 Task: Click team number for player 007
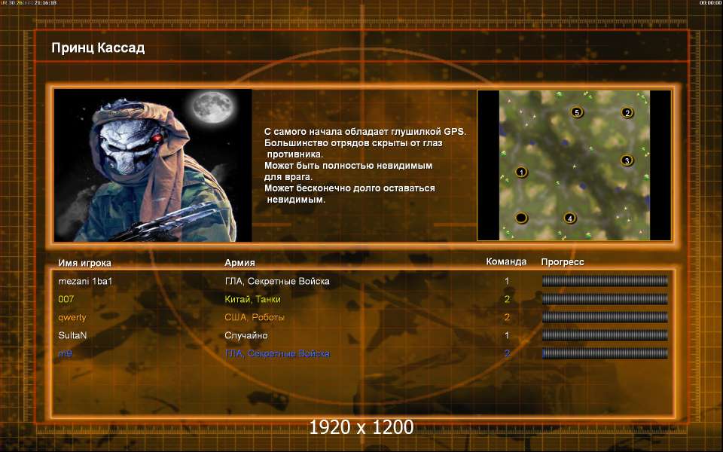pyautogui.click(x=507, y=299)
